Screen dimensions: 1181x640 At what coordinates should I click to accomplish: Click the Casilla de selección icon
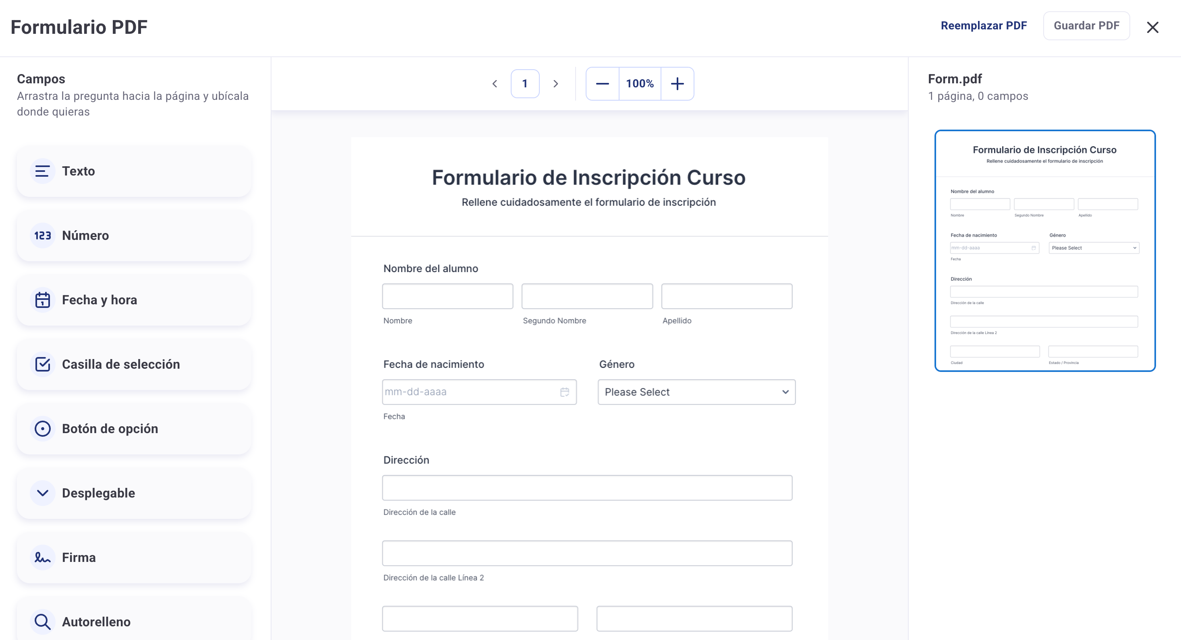click(43, 364)
